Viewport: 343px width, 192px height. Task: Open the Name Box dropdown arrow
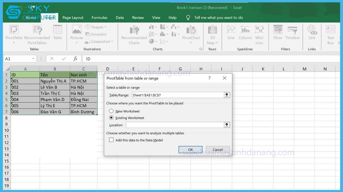click(x=33, y=59)
